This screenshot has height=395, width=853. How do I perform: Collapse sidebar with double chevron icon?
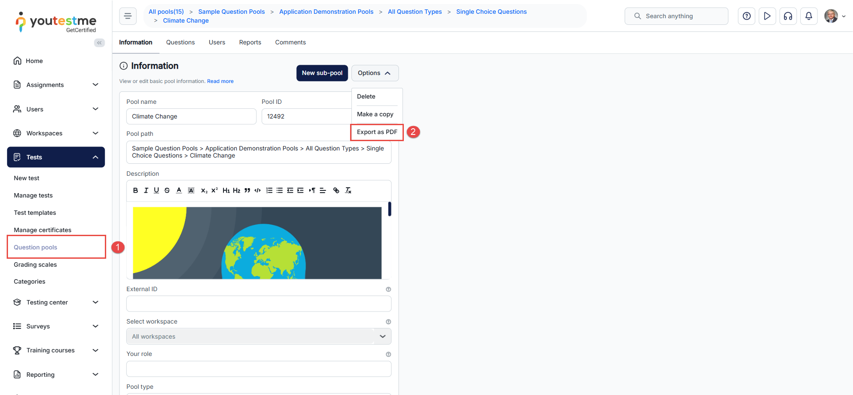(x=99, y=43)
